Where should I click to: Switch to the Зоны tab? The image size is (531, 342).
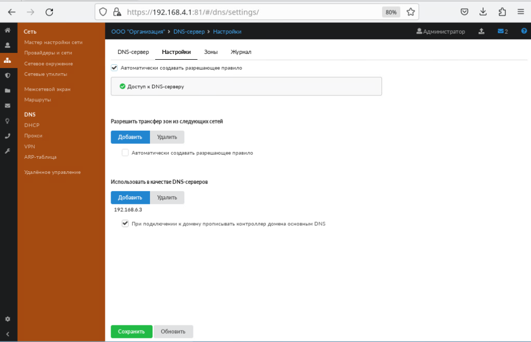point(211,52)
